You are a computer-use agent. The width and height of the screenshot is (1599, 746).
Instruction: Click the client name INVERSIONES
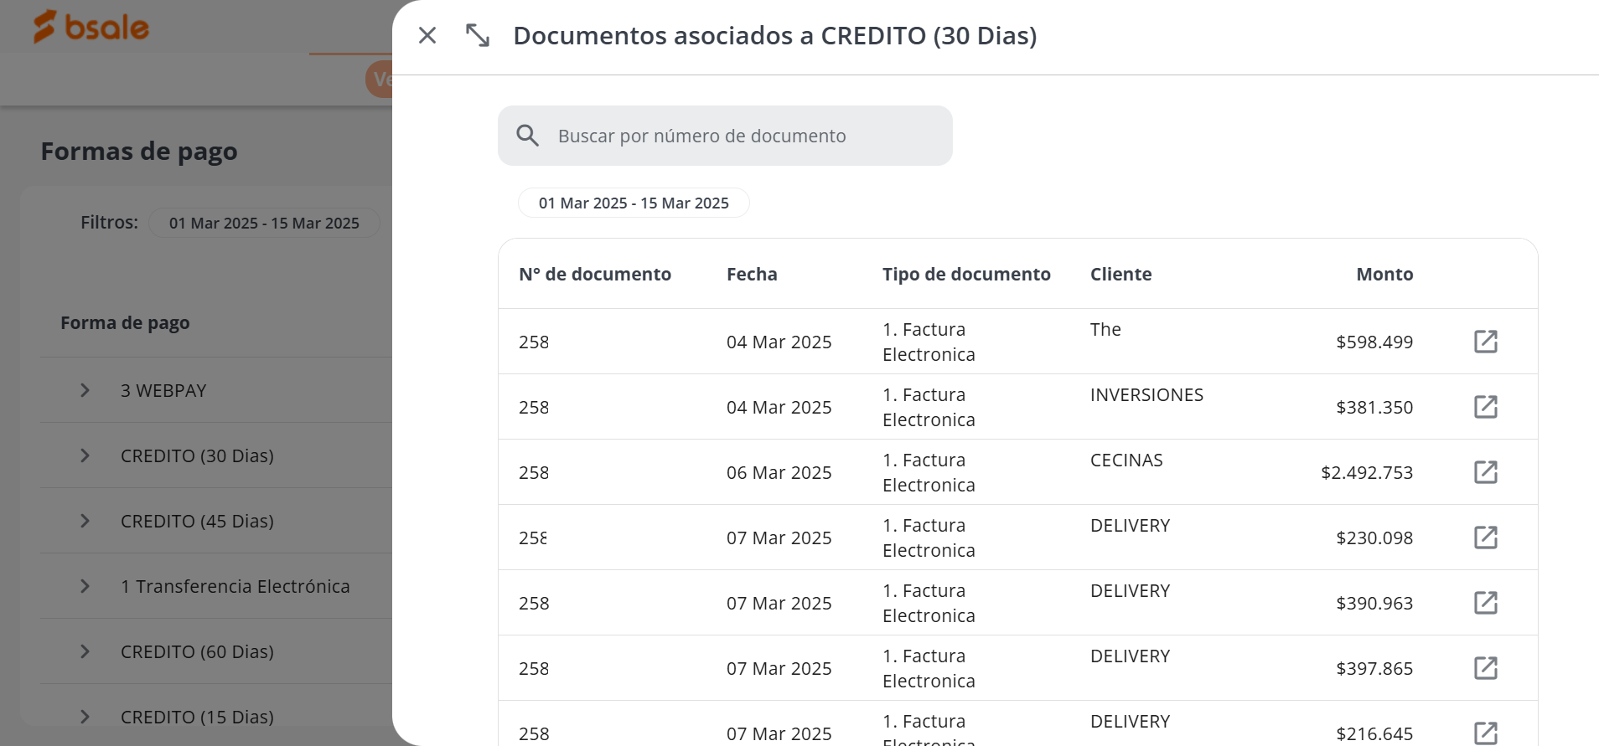pyautogui.click(x=1146, y=394)
